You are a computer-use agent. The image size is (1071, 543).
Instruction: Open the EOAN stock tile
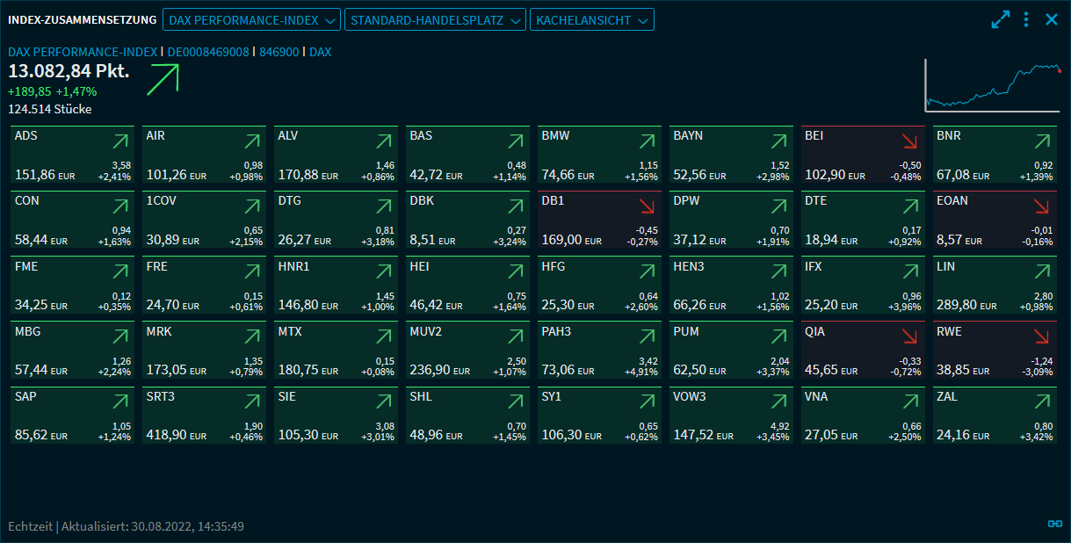point(994,220)
